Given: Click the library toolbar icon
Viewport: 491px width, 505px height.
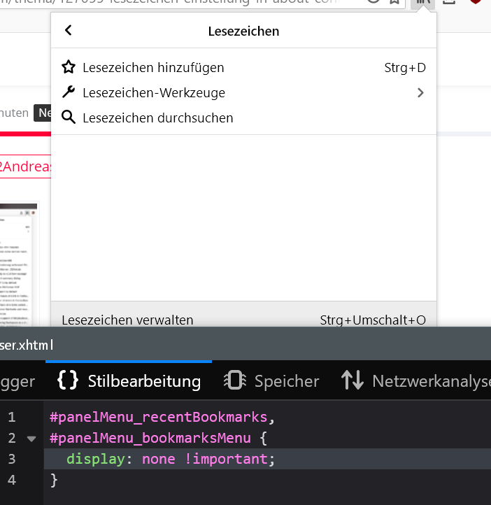Looking at the screenshot, I should click(x=422, y=3).
